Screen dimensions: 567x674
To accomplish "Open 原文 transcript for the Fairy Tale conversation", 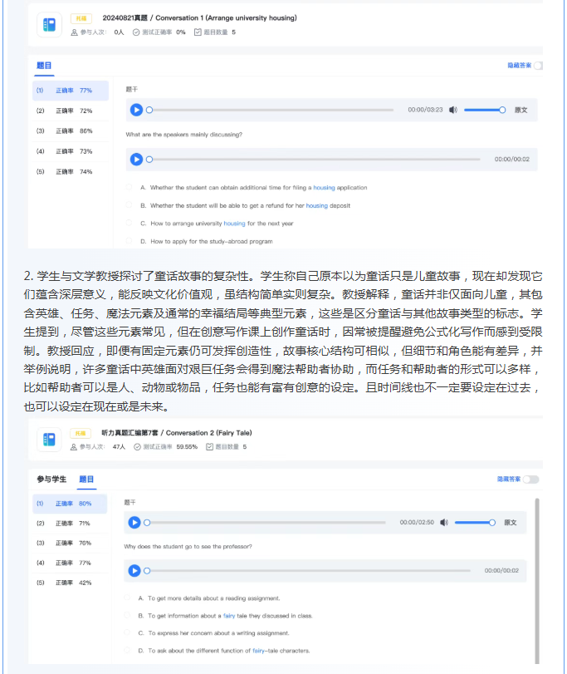I will [511, 523].
